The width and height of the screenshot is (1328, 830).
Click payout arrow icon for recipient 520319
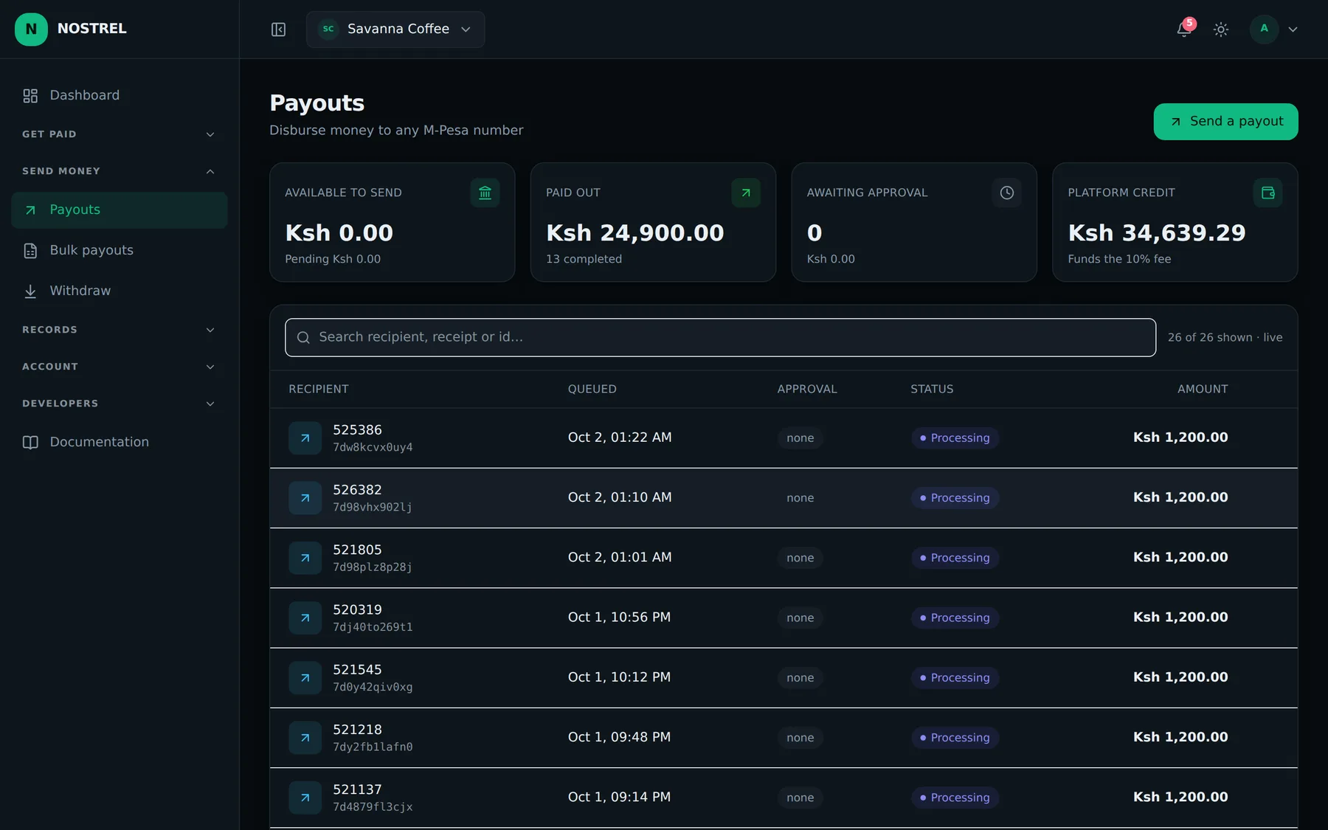pyautogui.click(x=305, y=618)
